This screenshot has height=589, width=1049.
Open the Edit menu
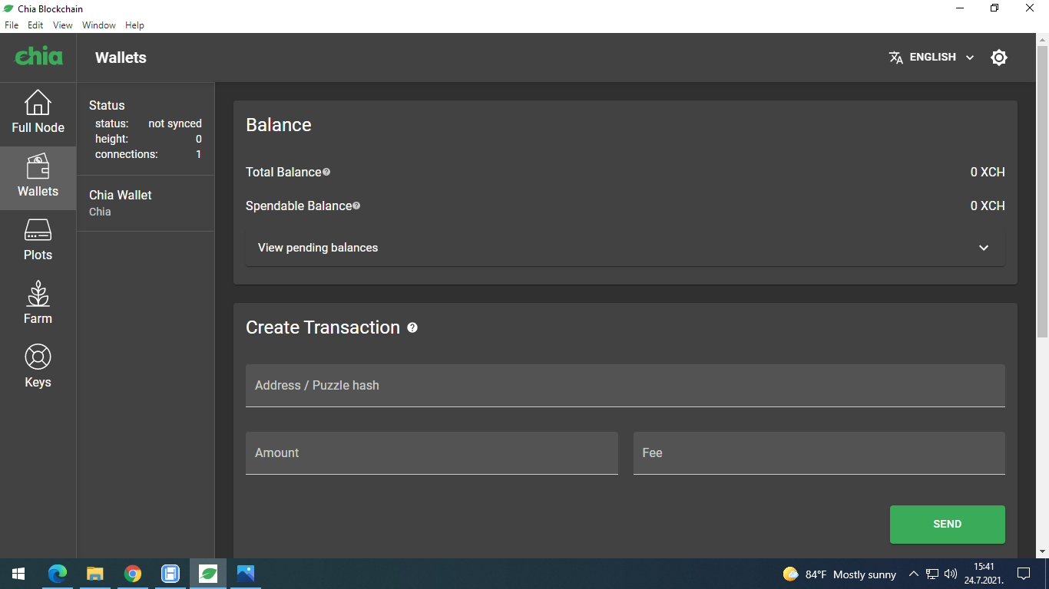[x=35, y=25]
